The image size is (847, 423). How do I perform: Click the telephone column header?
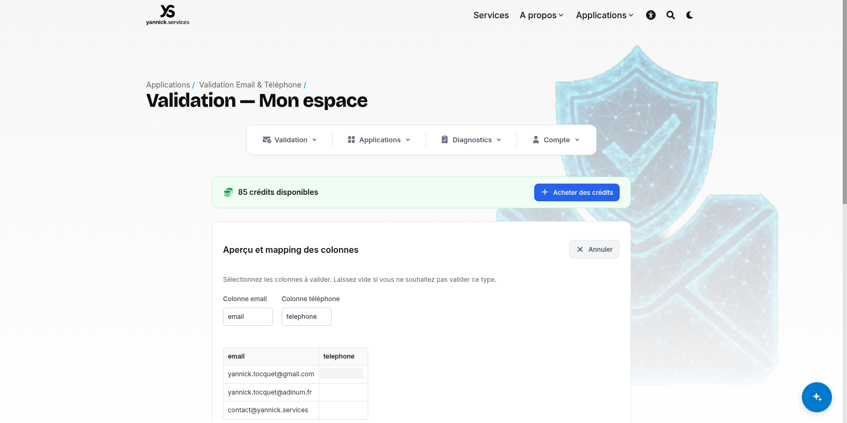(343, 356)
